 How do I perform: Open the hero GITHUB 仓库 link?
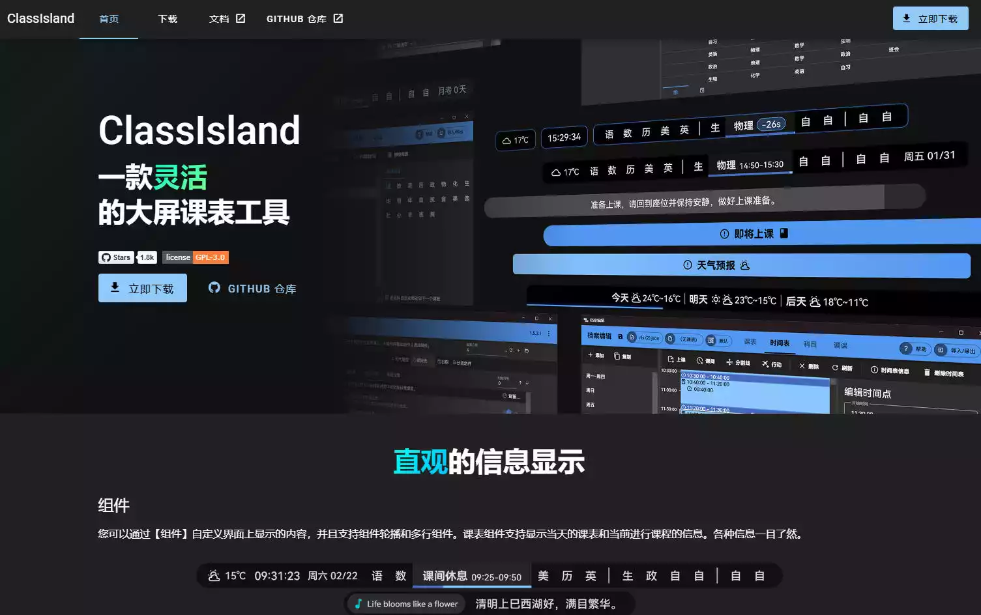coord(252,288)
